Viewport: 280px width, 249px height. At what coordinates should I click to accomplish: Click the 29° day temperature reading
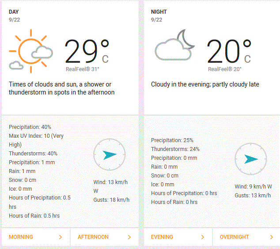point(87,51)
